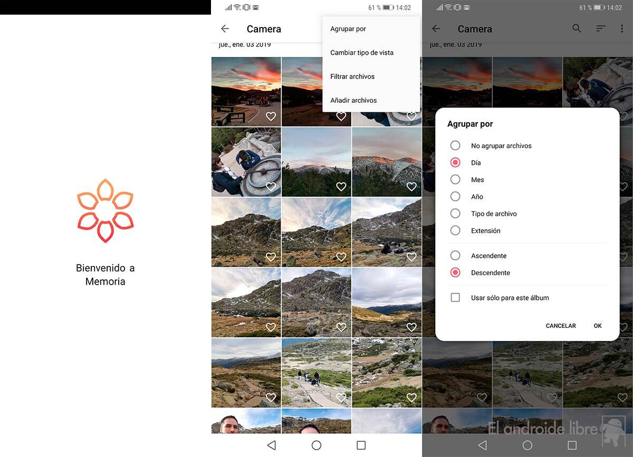Click the Memoria flower logo
The height and width of the screenshot is (457, 633).
click(x=105, y=210)
